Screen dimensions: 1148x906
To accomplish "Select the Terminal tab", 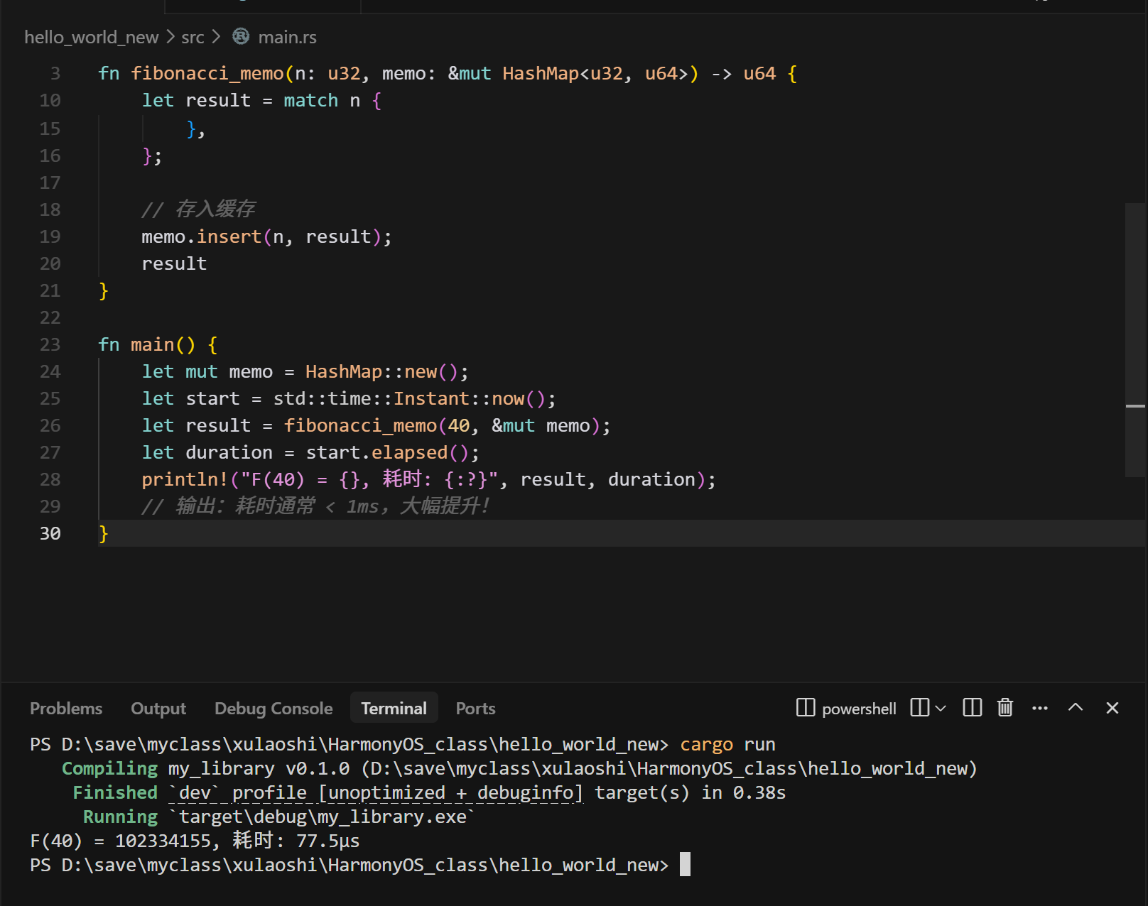I will [x=394, y=709].
